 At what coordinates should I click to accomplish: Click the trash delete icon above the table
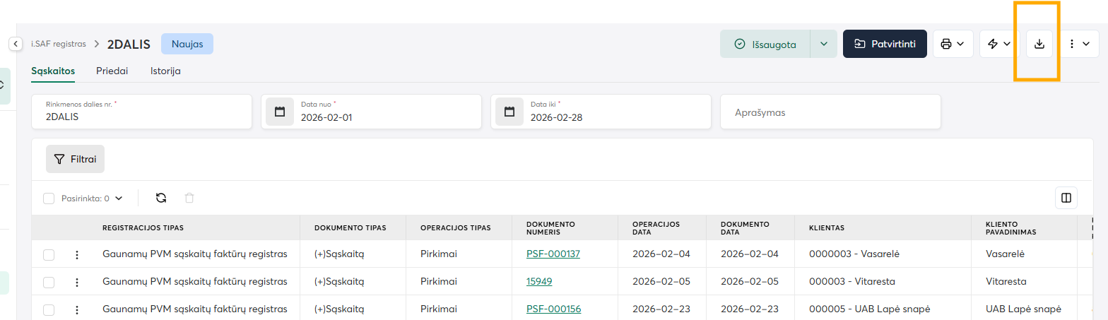(x=189, y=198)
